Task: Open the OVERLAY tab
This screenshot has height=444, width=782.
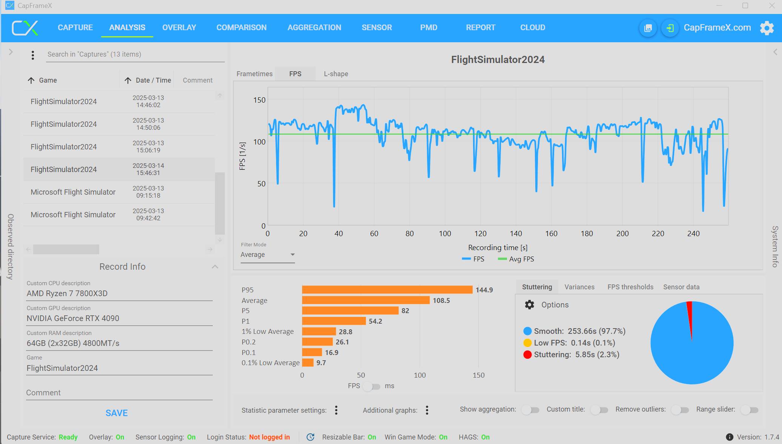Action: coord(179,28)
